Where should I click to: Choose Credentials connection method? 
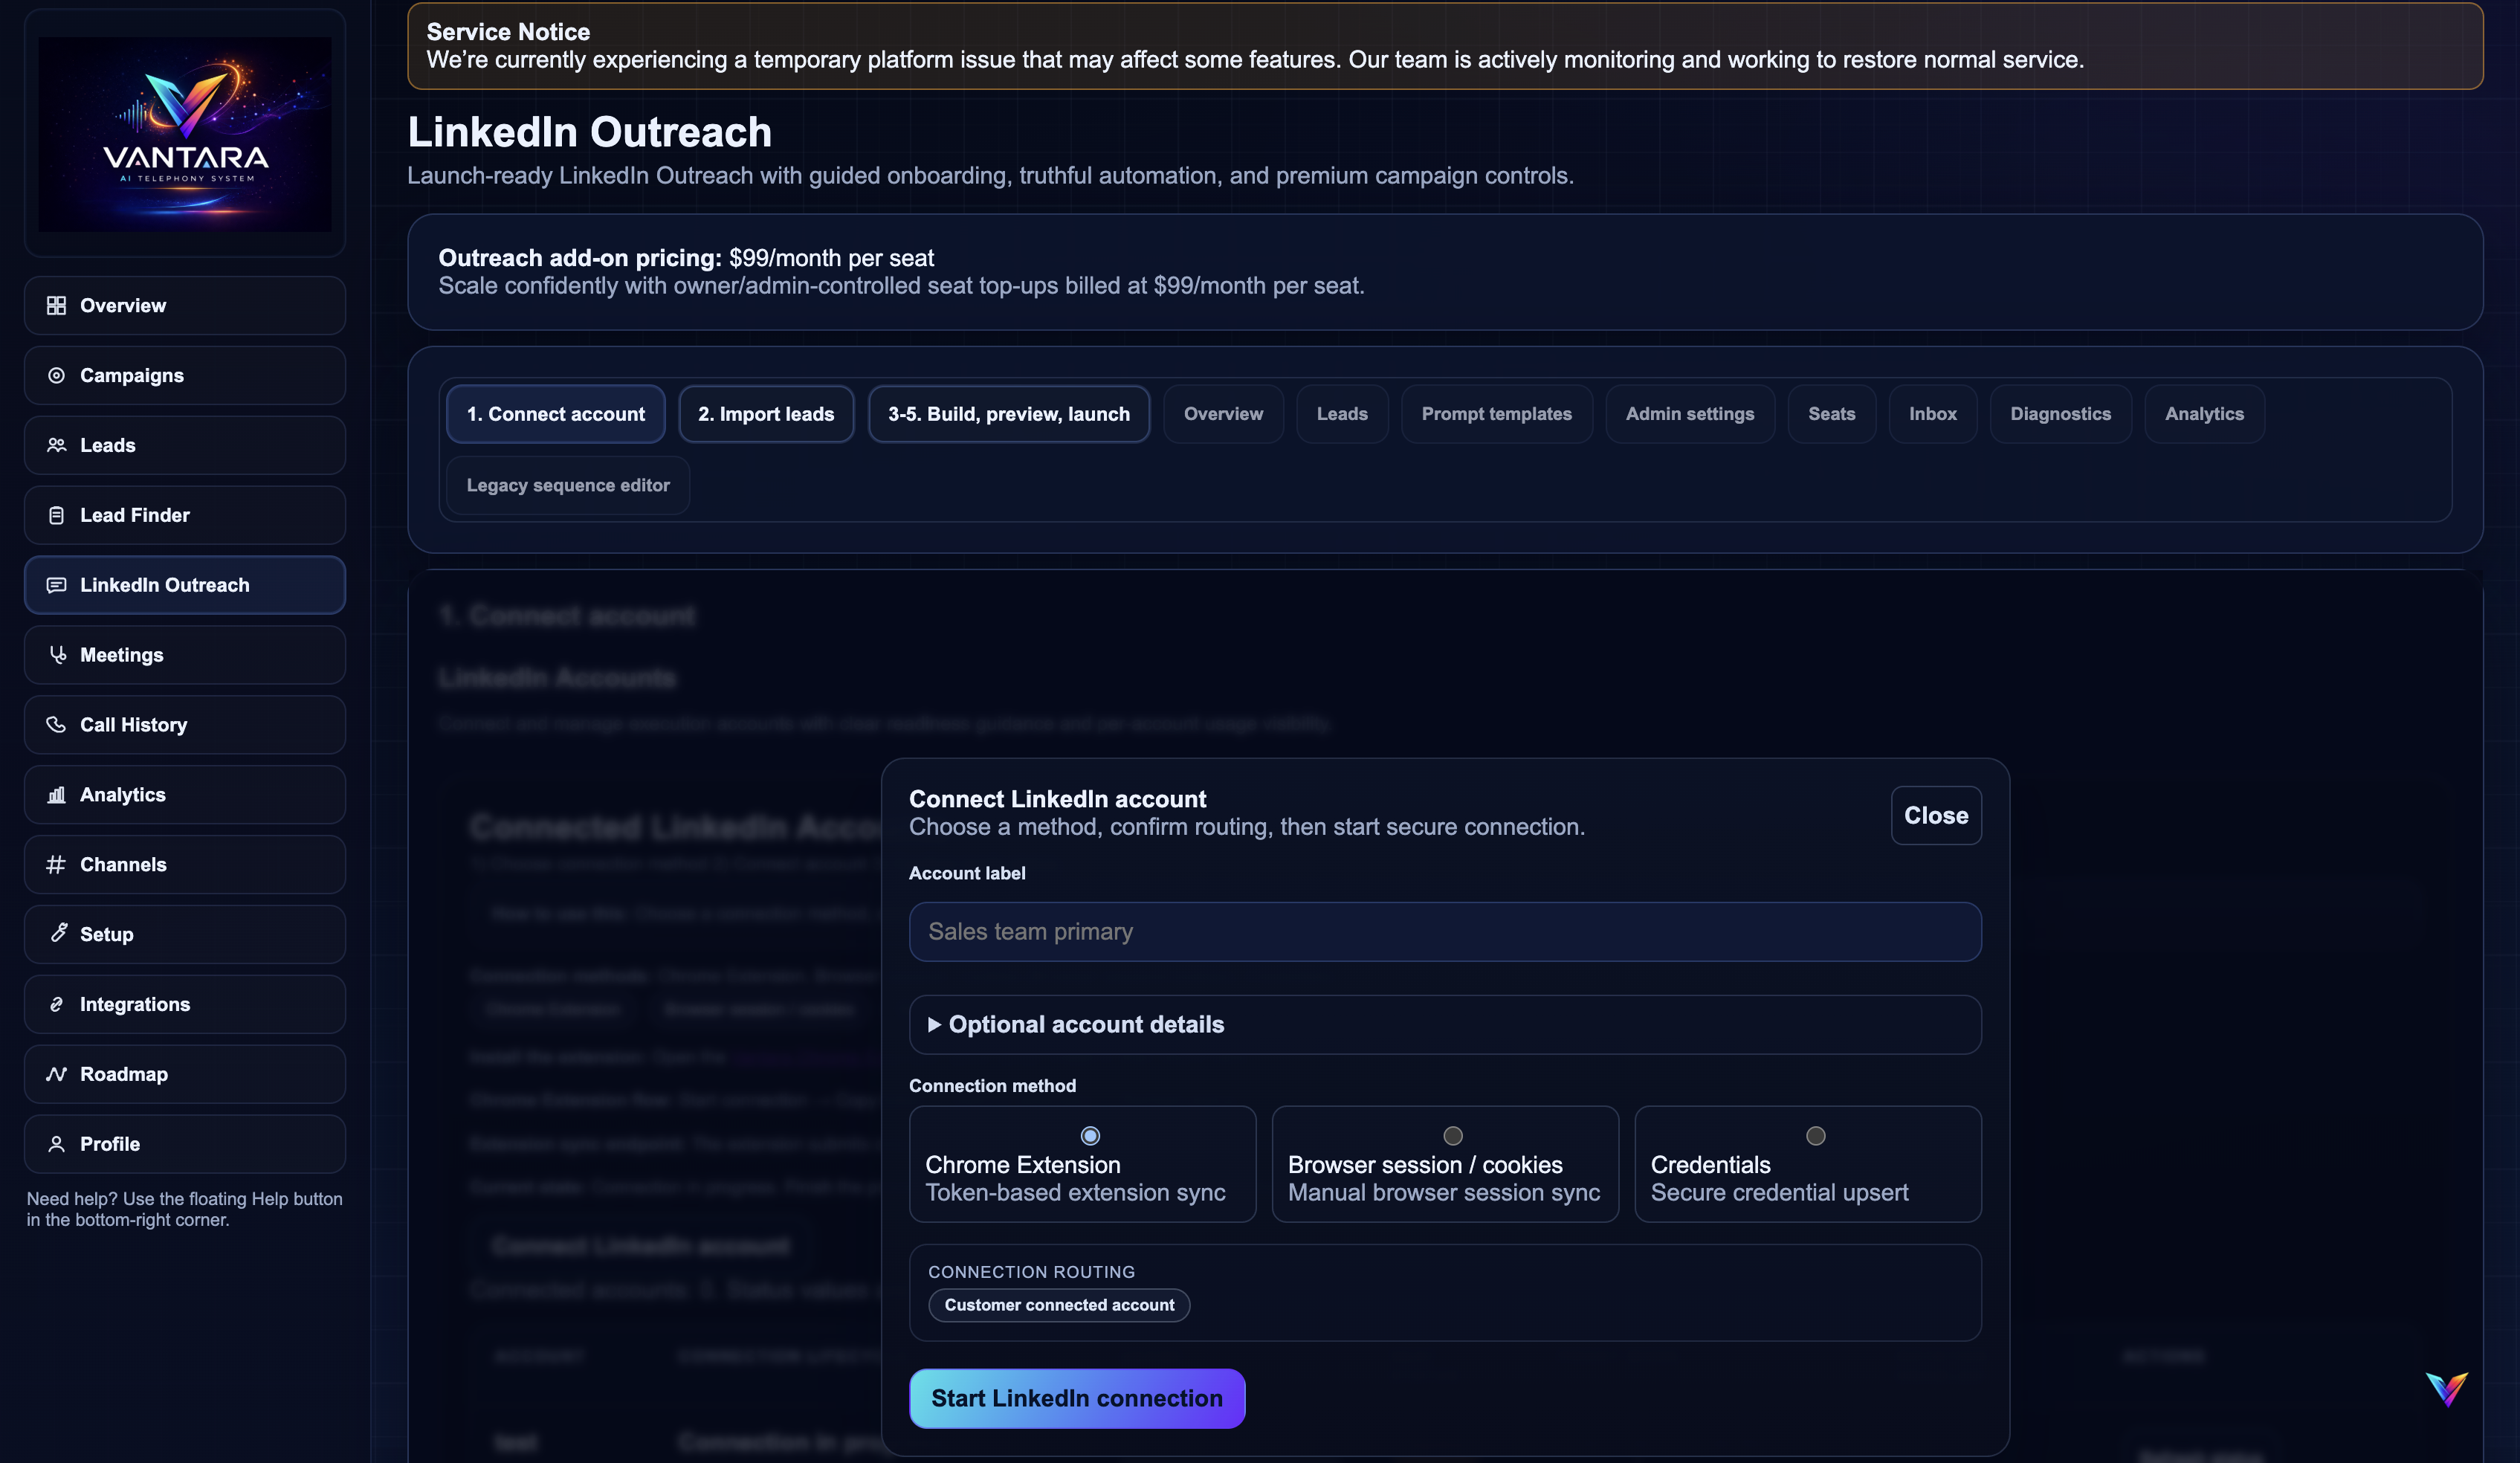click(x=1815, y=1136)
